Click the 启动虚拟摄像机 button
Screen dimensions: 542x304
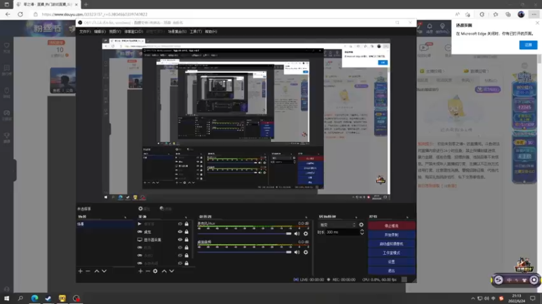pyautogui.click(x=392, y=244)
